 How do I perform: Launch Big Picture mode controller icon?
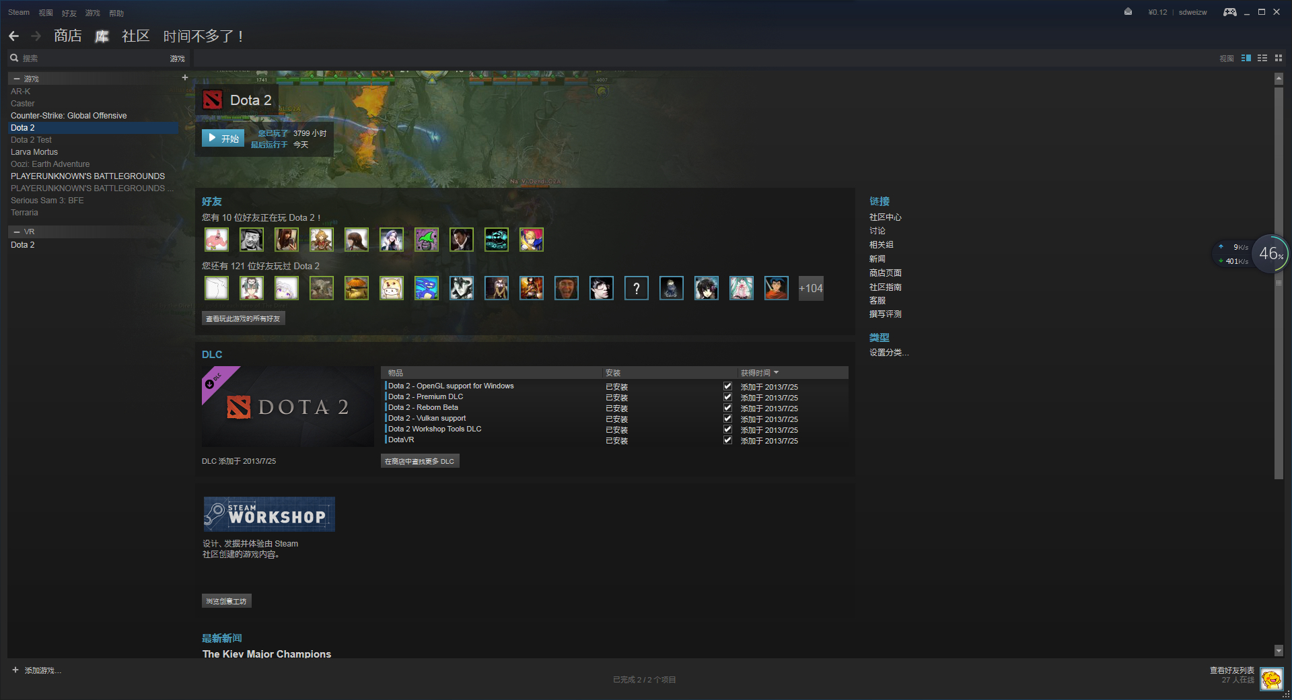point(1229,12)
